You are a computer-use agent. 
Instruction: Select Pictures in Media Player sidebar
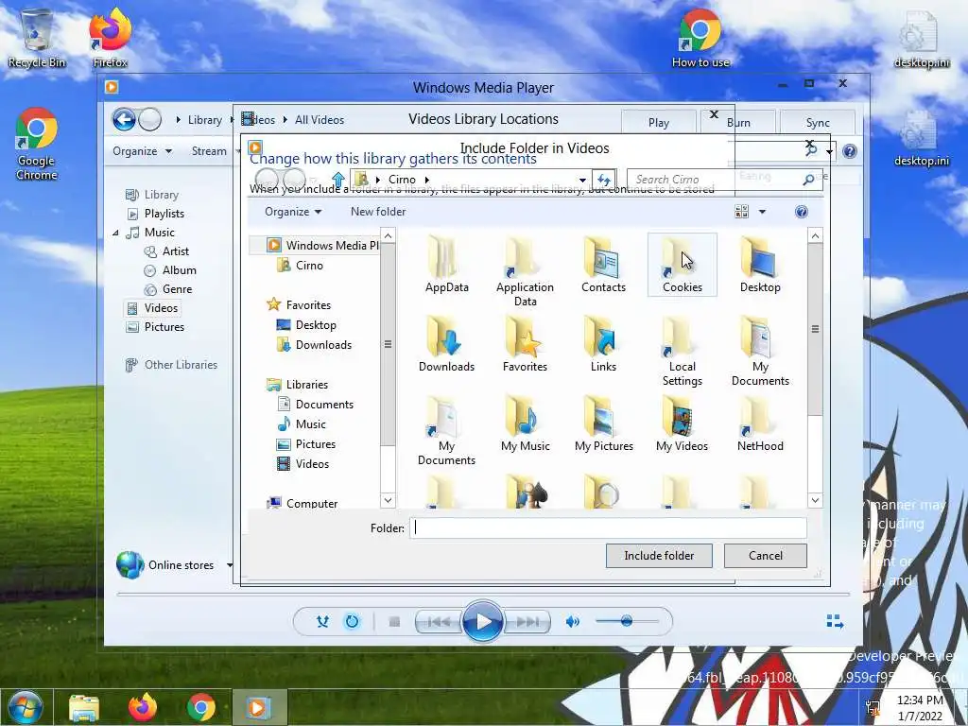tap(155, 327)
